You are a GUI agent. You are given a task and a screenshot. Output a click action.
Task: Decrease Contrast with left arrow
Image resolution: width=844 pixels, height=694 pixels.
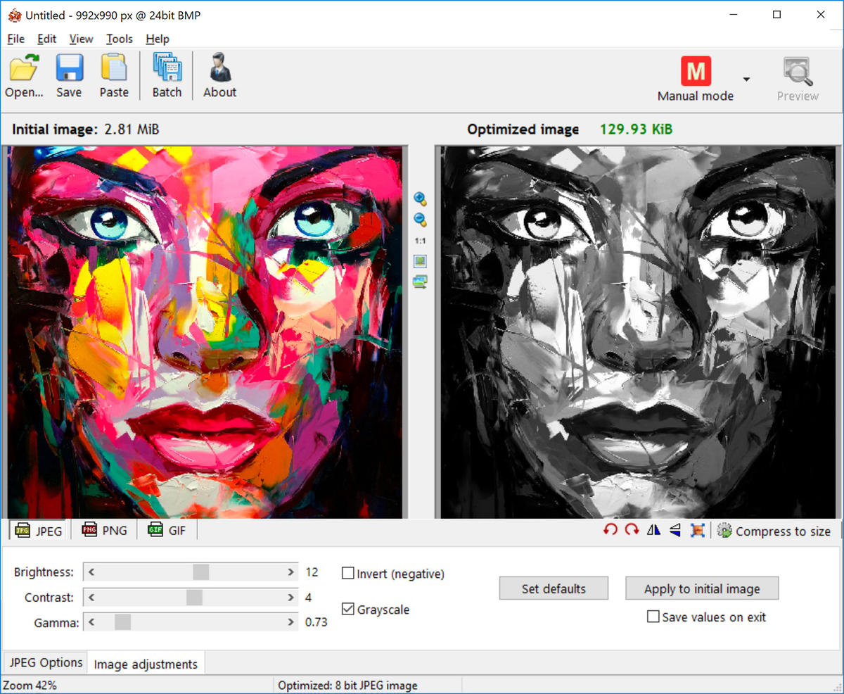pyautogui.click(x=91, y=598)
